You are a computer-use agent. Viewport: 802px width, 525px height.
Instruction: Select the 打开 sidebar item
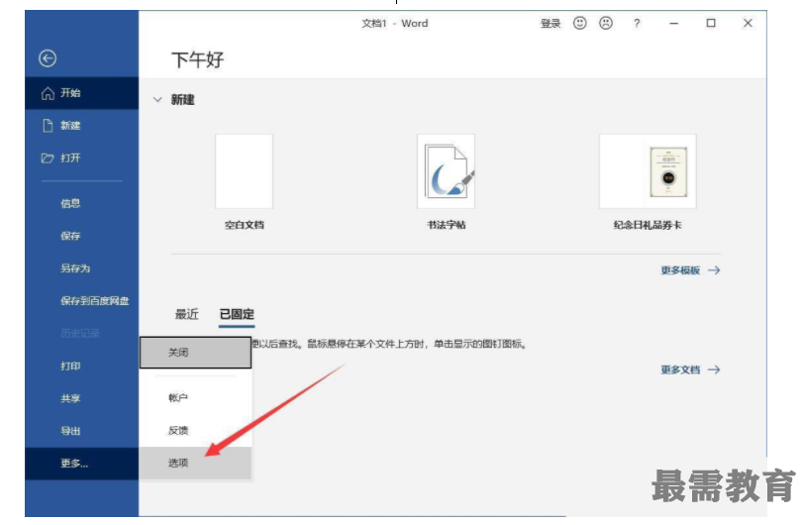[82, 158]
